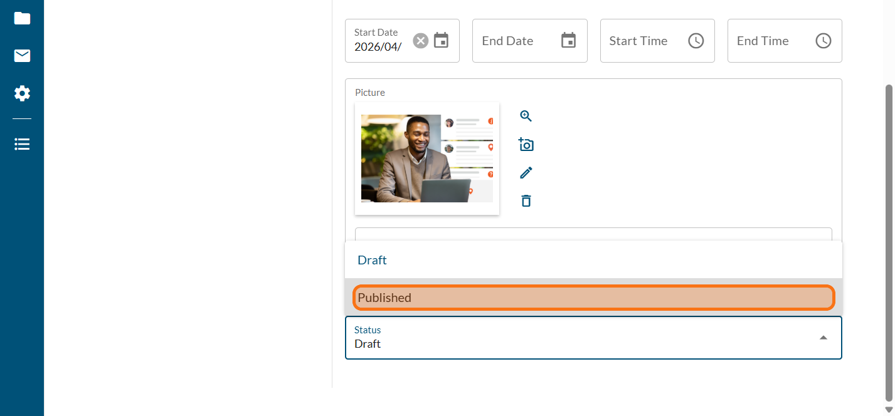The width and height of the screenshot is (895, 416).
Task: Open the folder icon in sidebar
Action: click(22, 18)
